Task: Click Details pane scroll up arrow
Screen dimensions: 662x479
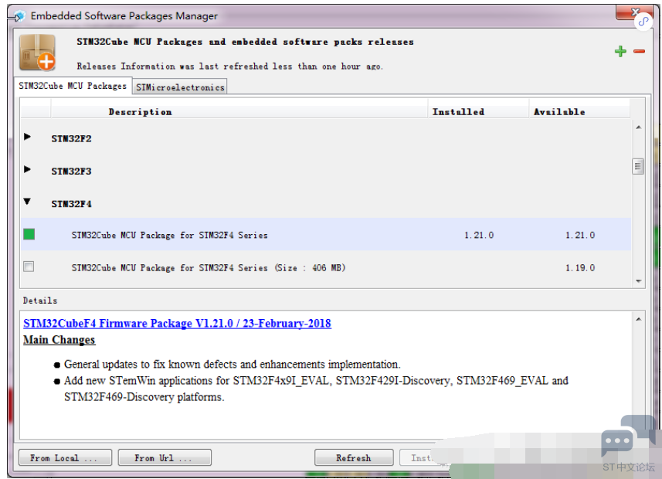Action: [638, 319]
